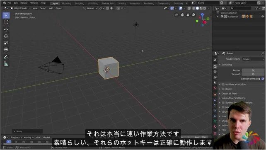Adjust the Render samples field
Image resolution: width=266 pixels, height=150 pixels.
253,70
